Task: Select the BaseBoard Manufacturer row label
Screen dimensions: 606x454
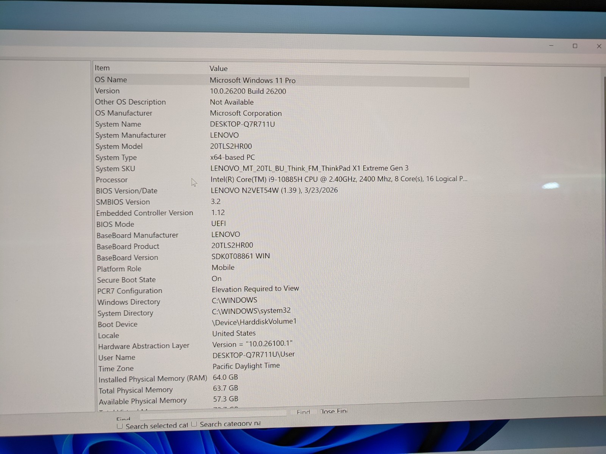Action: [x=137, y=235]
